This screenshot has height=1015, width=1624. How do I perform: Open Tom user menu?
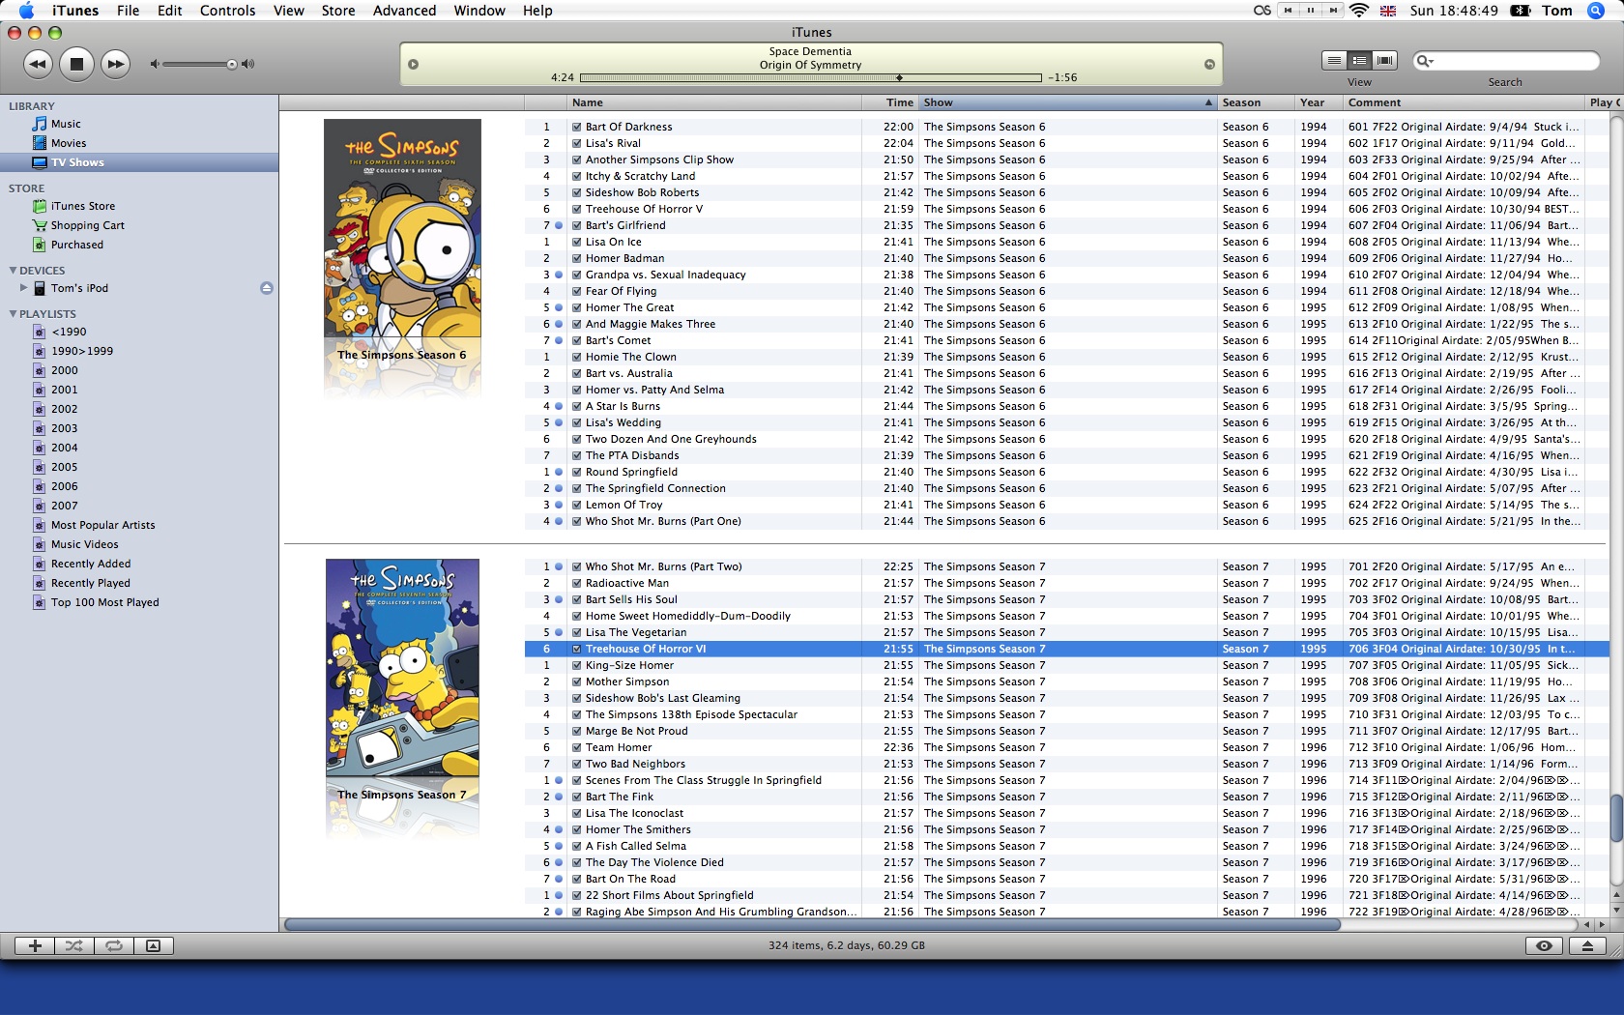point(1556,11)
